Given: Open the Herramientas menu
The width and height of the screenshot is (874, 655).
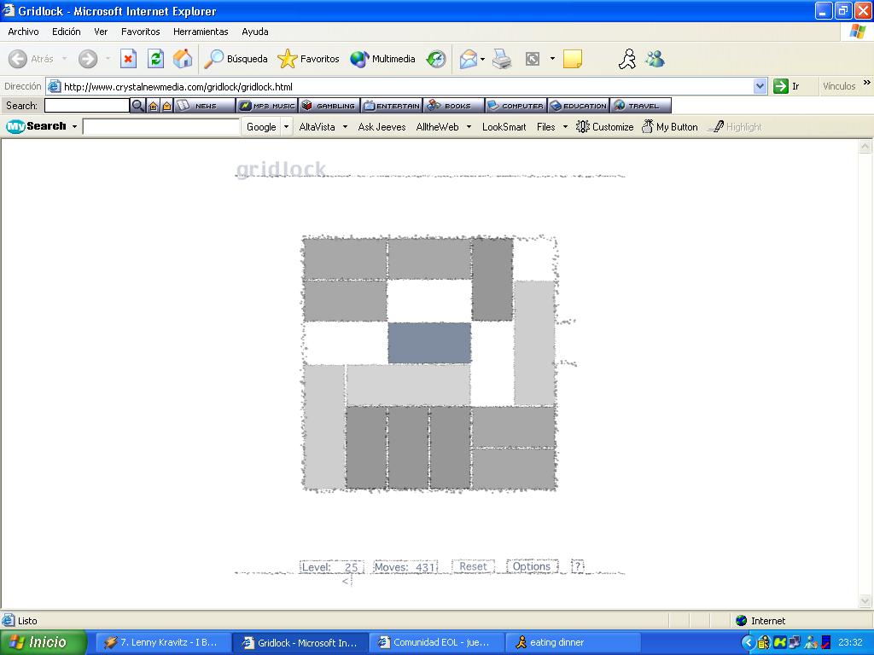Looking at the screenshot, I should point(201,32).
